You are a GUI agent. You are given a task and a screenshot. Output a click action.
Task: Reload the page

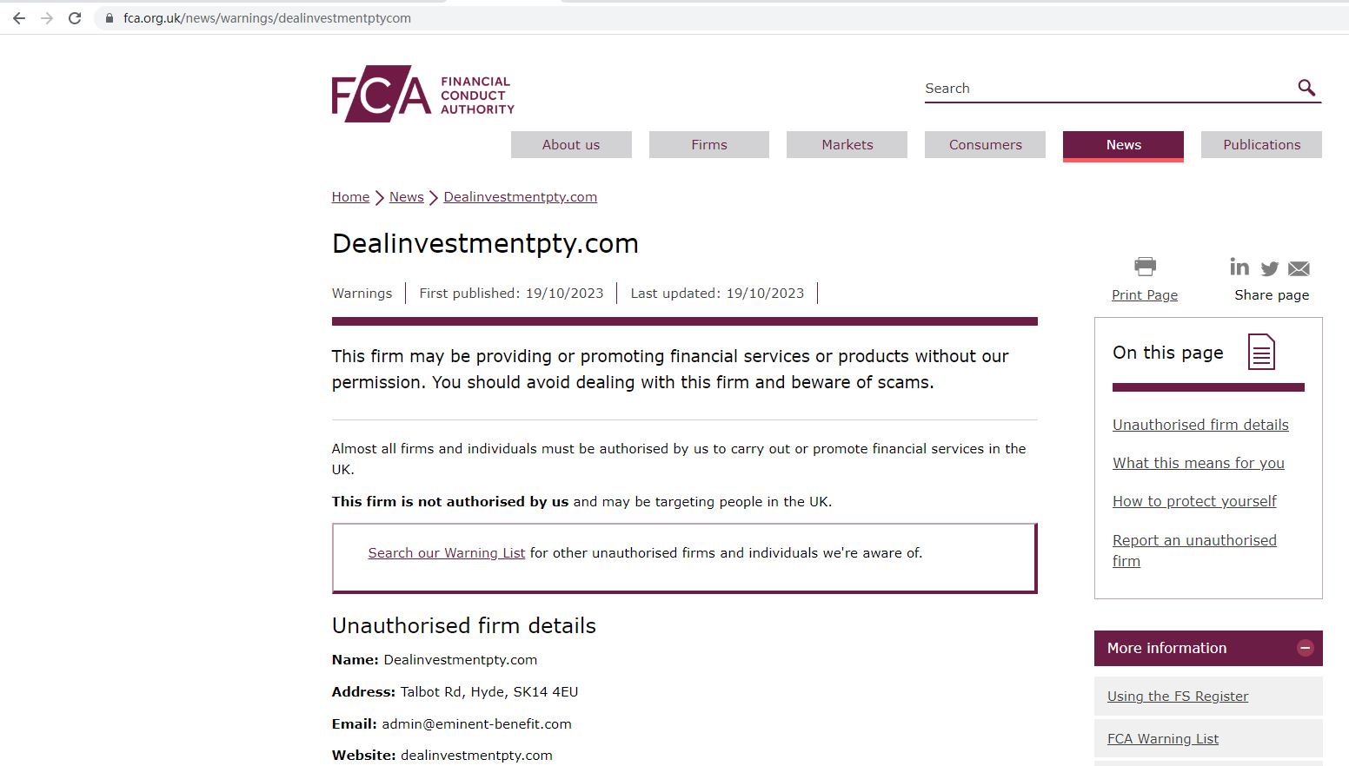point(75,18)
